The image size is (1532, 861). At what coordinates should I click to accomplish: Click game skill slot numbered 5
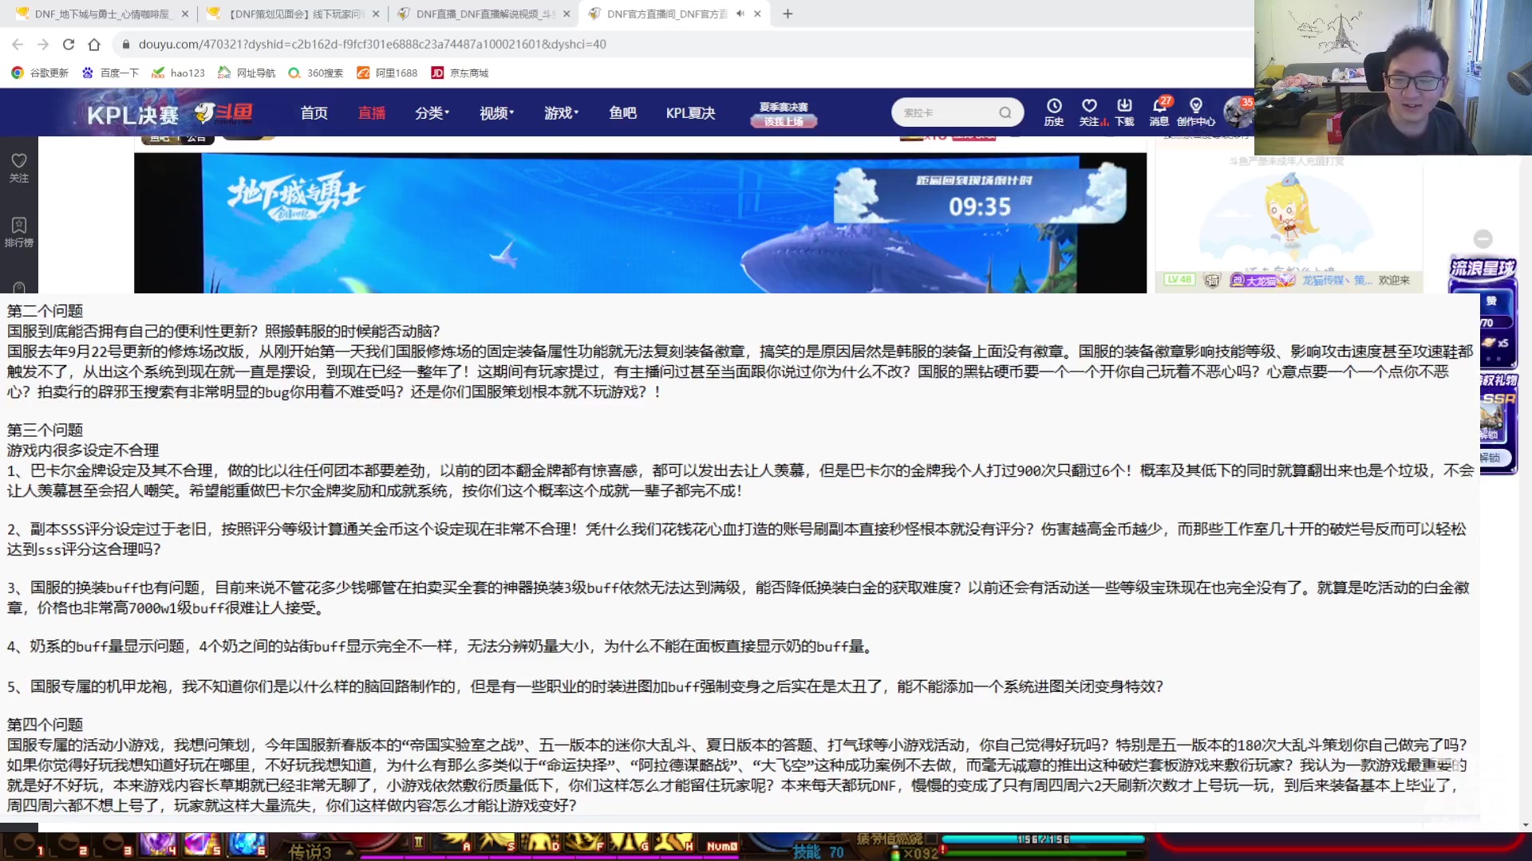[x=202, y=845]
